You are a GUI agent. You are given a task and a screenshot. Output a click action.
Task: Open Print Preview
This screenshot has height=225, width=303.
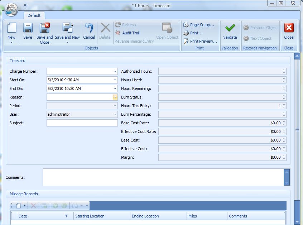201,41
